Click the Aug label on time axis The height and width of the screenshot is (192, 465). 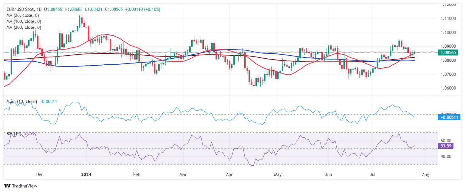click(x=426, y=175)
